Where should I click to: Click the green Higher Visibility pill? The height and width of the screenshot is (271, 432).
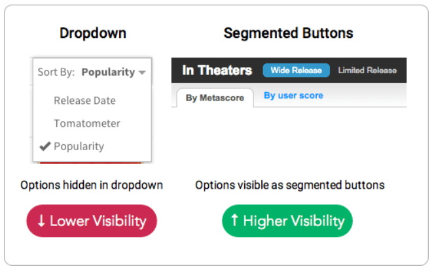287,221
